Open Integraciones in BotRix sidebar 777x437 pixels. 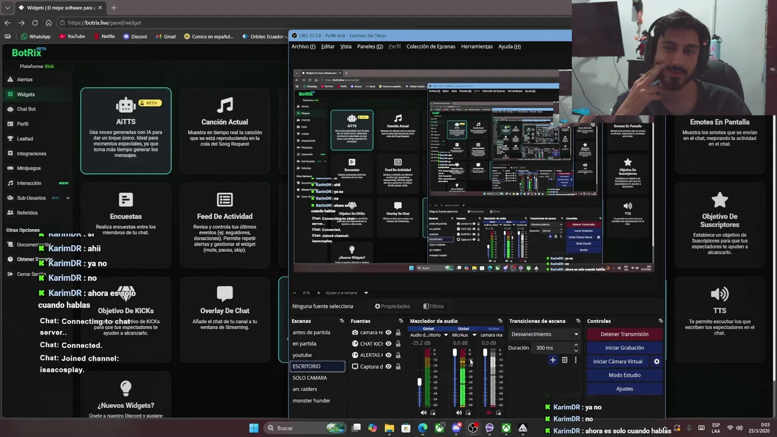(31, 154)
